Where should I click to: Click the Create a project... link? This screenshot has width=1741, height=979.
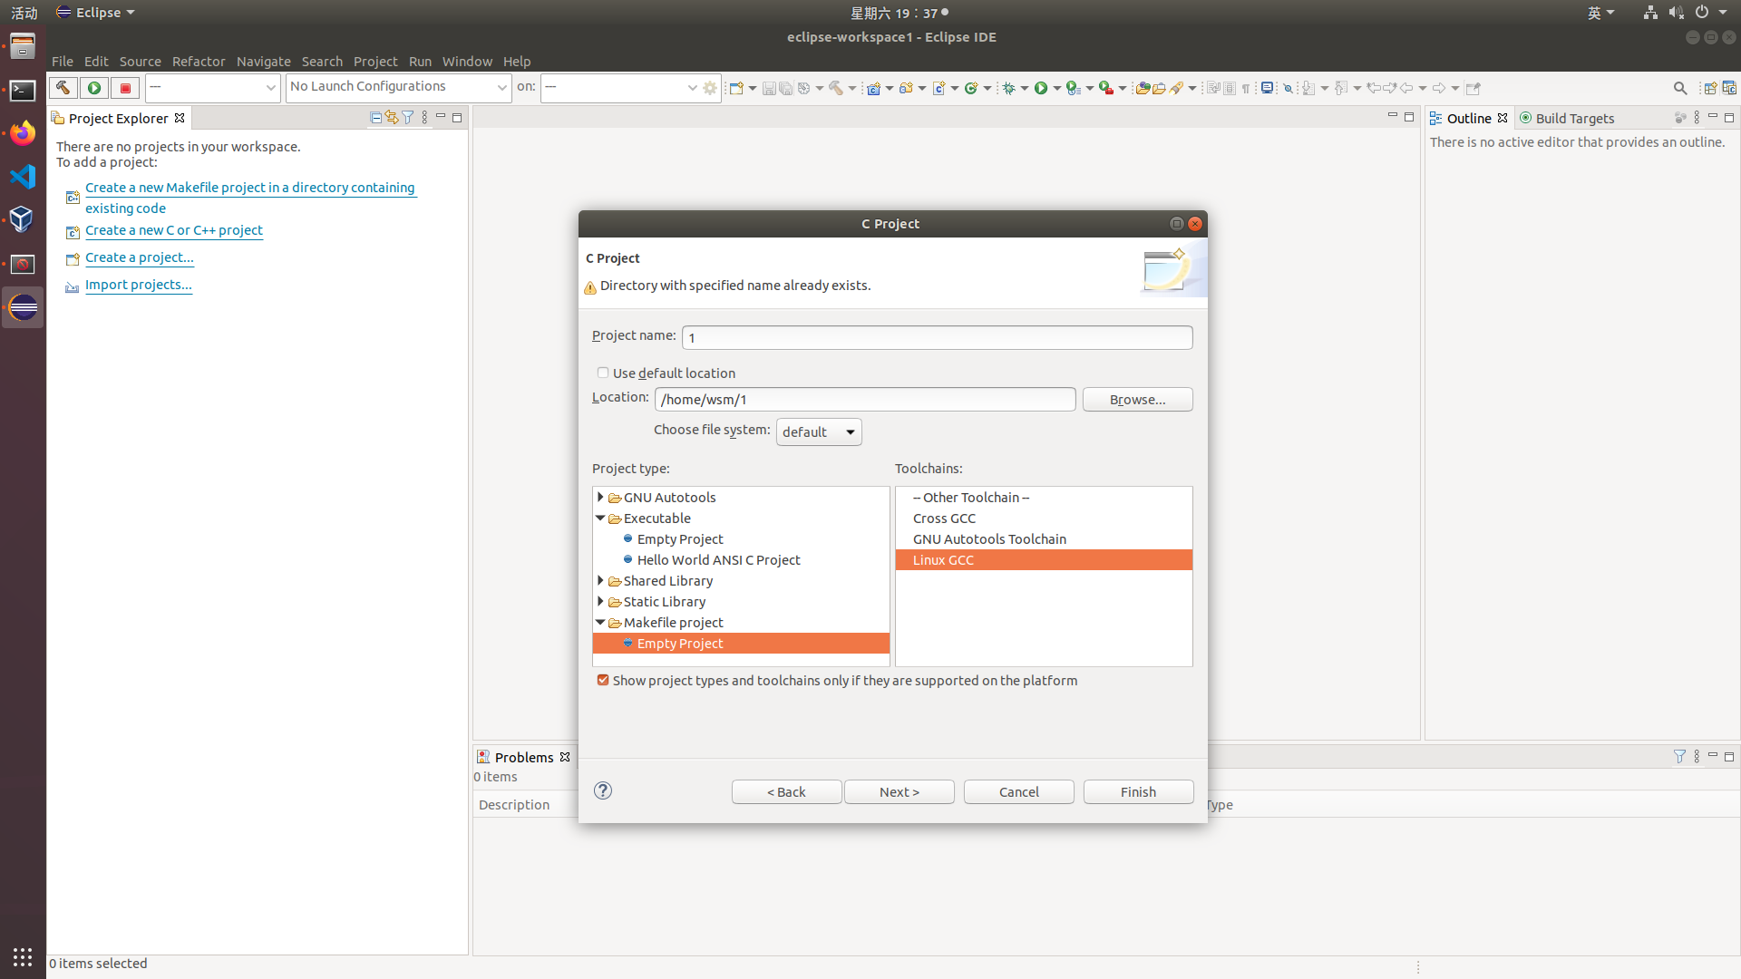click(140, 257)
